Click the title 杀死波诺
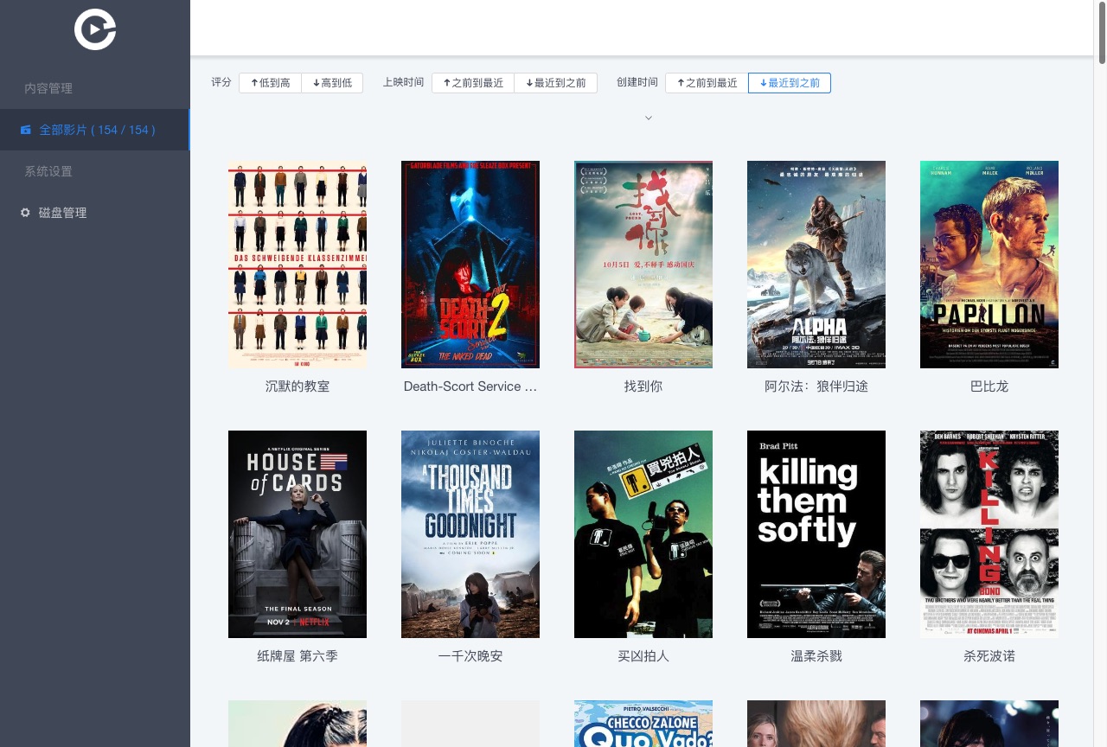Viewport: 1107px width, 747px height. point(989,656)
